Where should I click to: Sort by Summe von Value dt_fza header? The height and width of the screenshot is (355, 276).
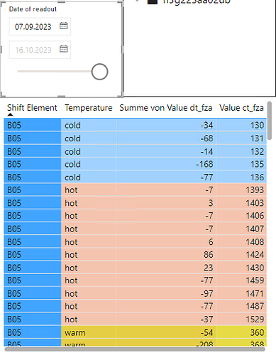[166, 108]
